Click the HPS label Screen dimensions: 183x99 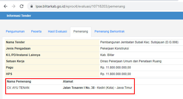pyautogui.click(x=9, y=74)
